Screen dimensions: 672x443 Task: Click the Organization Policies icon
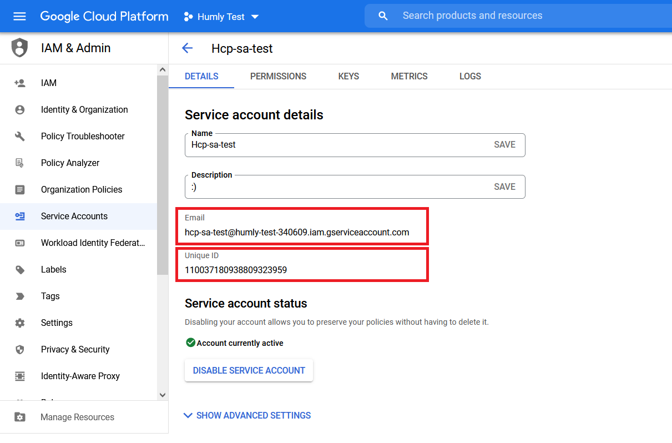tap(21, 189)
